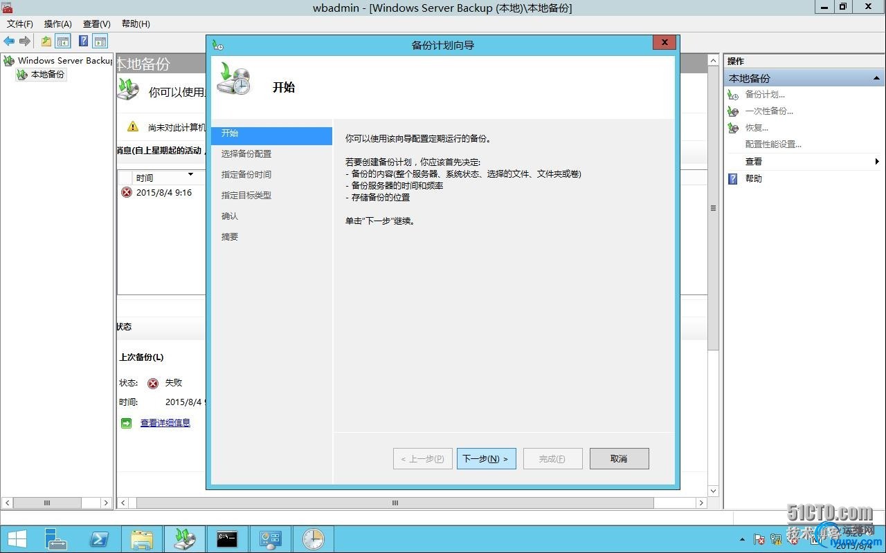Click the Back arrow in the toolbar

point(9,41)
